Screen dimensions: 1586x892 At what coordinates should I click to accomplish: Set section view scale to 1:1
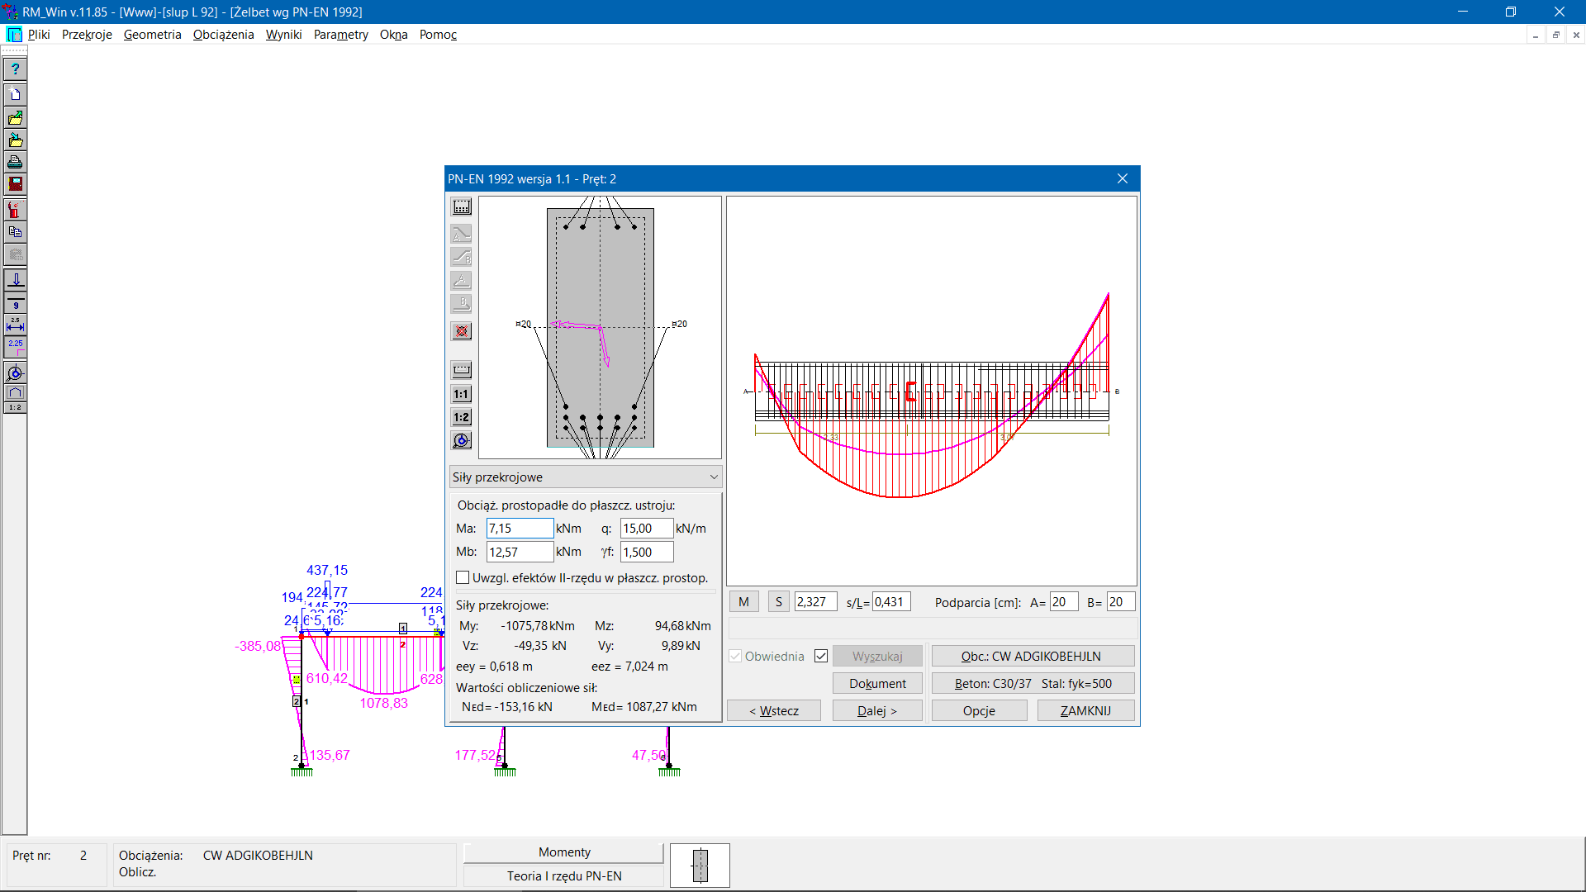click(462, 394)
